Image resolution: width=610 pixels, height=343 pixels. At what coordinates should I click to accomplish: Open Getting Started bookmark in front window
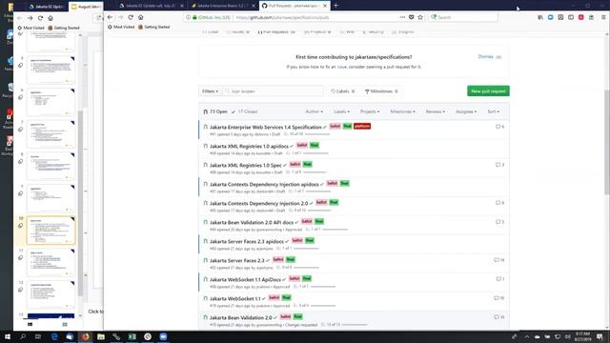click(154, 27)
